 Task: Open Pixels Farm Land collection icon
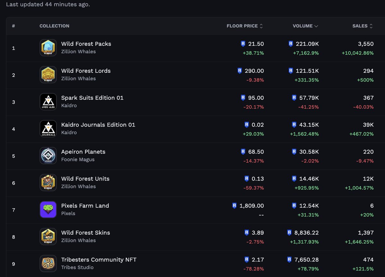click(48, 209)
